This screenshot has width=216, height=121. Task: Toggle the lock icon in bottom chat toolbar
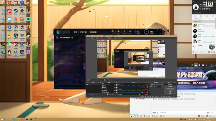[131, 116]
